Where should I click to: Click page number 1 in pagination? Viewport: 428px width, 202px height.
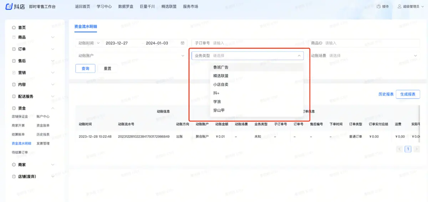(x=408, y=149)
